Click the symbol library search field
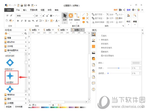Viewport: 148px width, 112px height. 16,34
